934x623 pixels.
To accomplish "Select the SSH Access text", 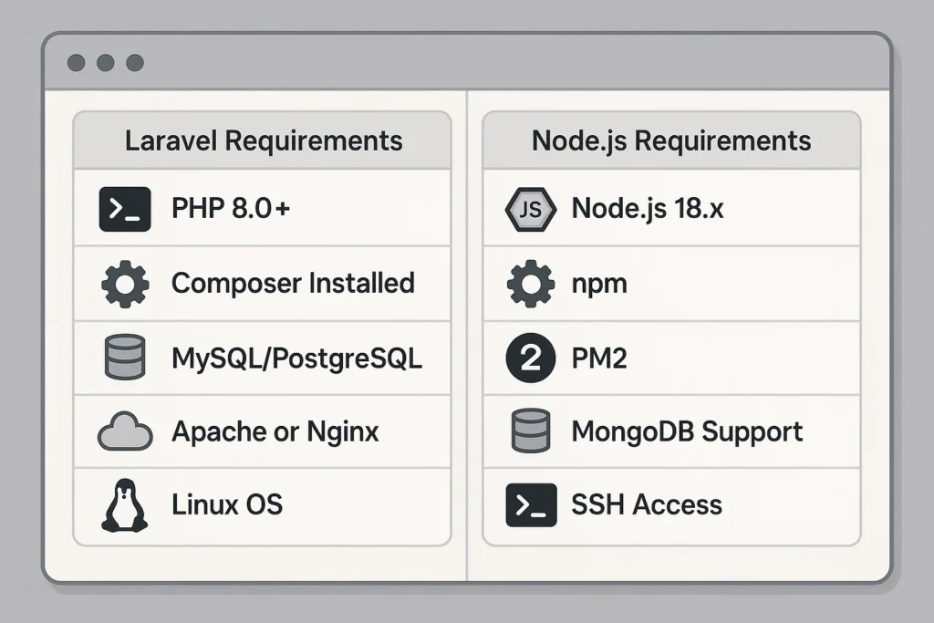I will point(647,504).
